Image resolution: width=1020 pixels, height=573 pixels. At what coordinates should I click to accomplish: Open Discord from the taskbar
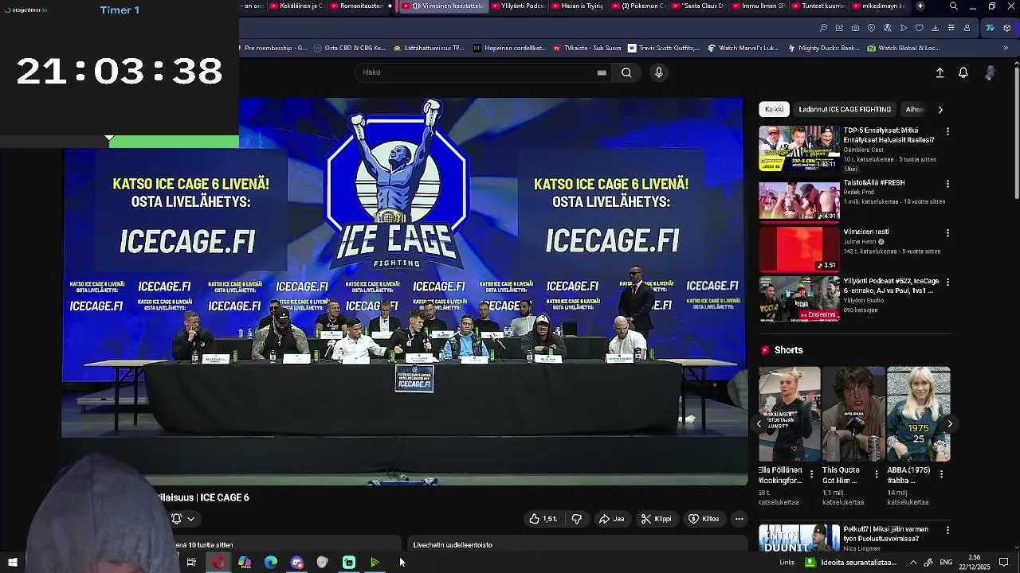pos(297,563)
